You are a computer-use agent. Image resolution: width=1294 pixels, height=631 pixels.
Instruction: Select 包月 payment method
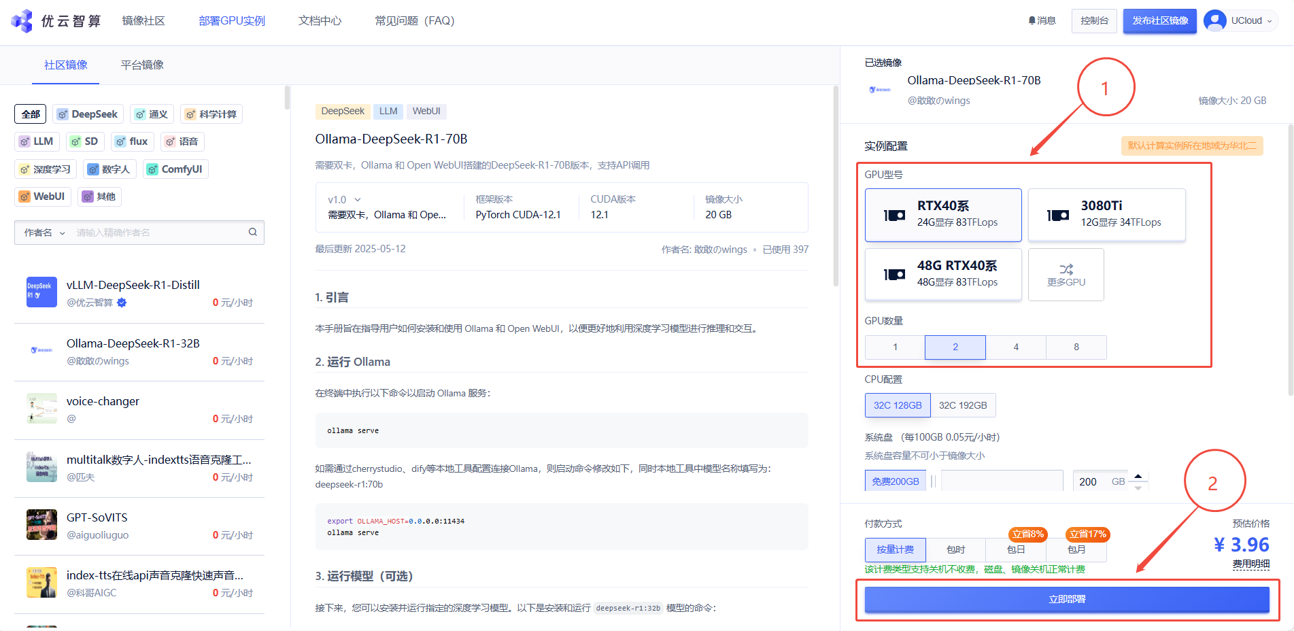point(1076,549)
